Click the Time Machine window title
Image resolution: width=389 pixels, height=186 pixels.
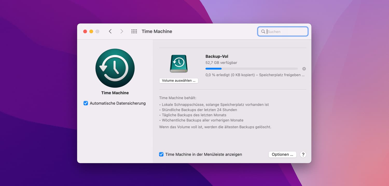pos(157,31)
